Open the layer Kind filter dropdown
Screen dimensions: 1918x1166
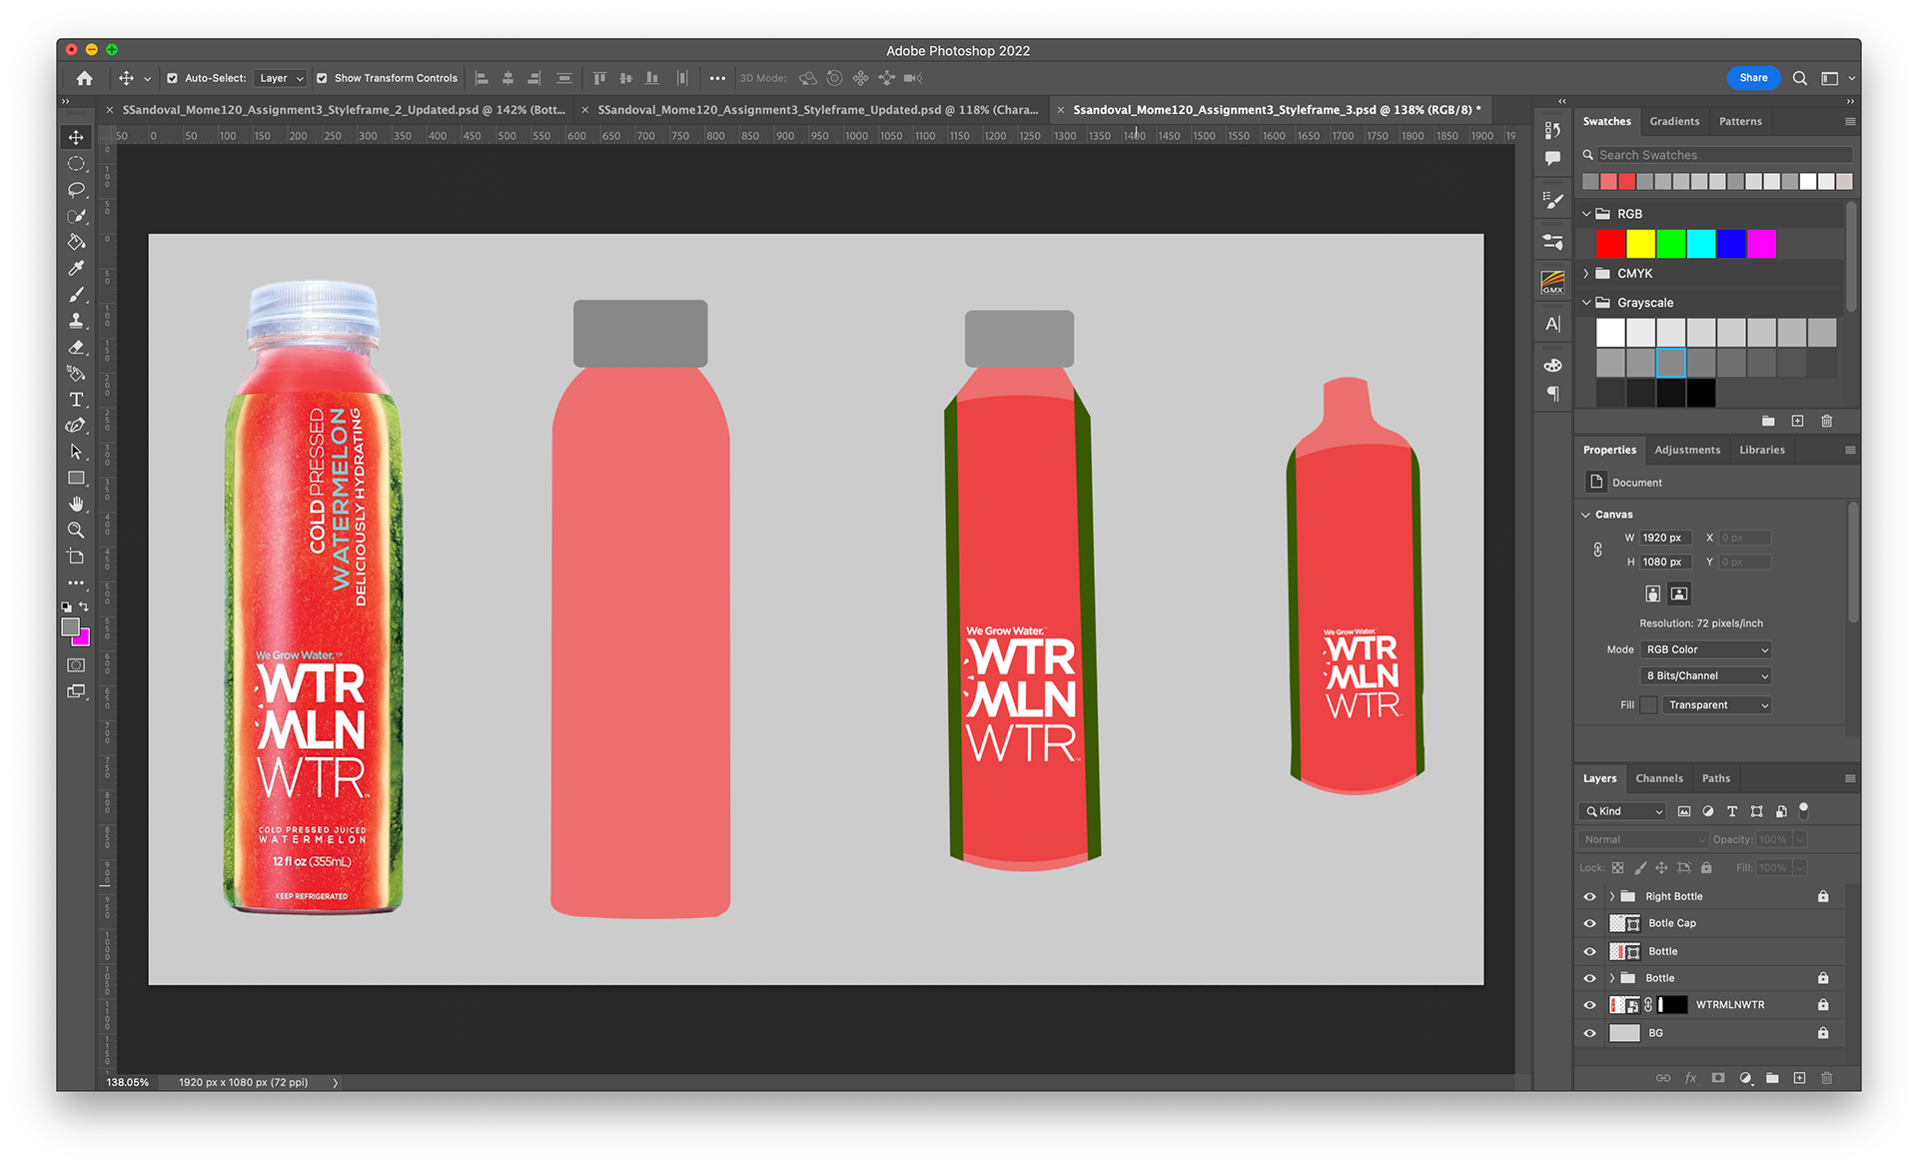(x=1622, y=811)
